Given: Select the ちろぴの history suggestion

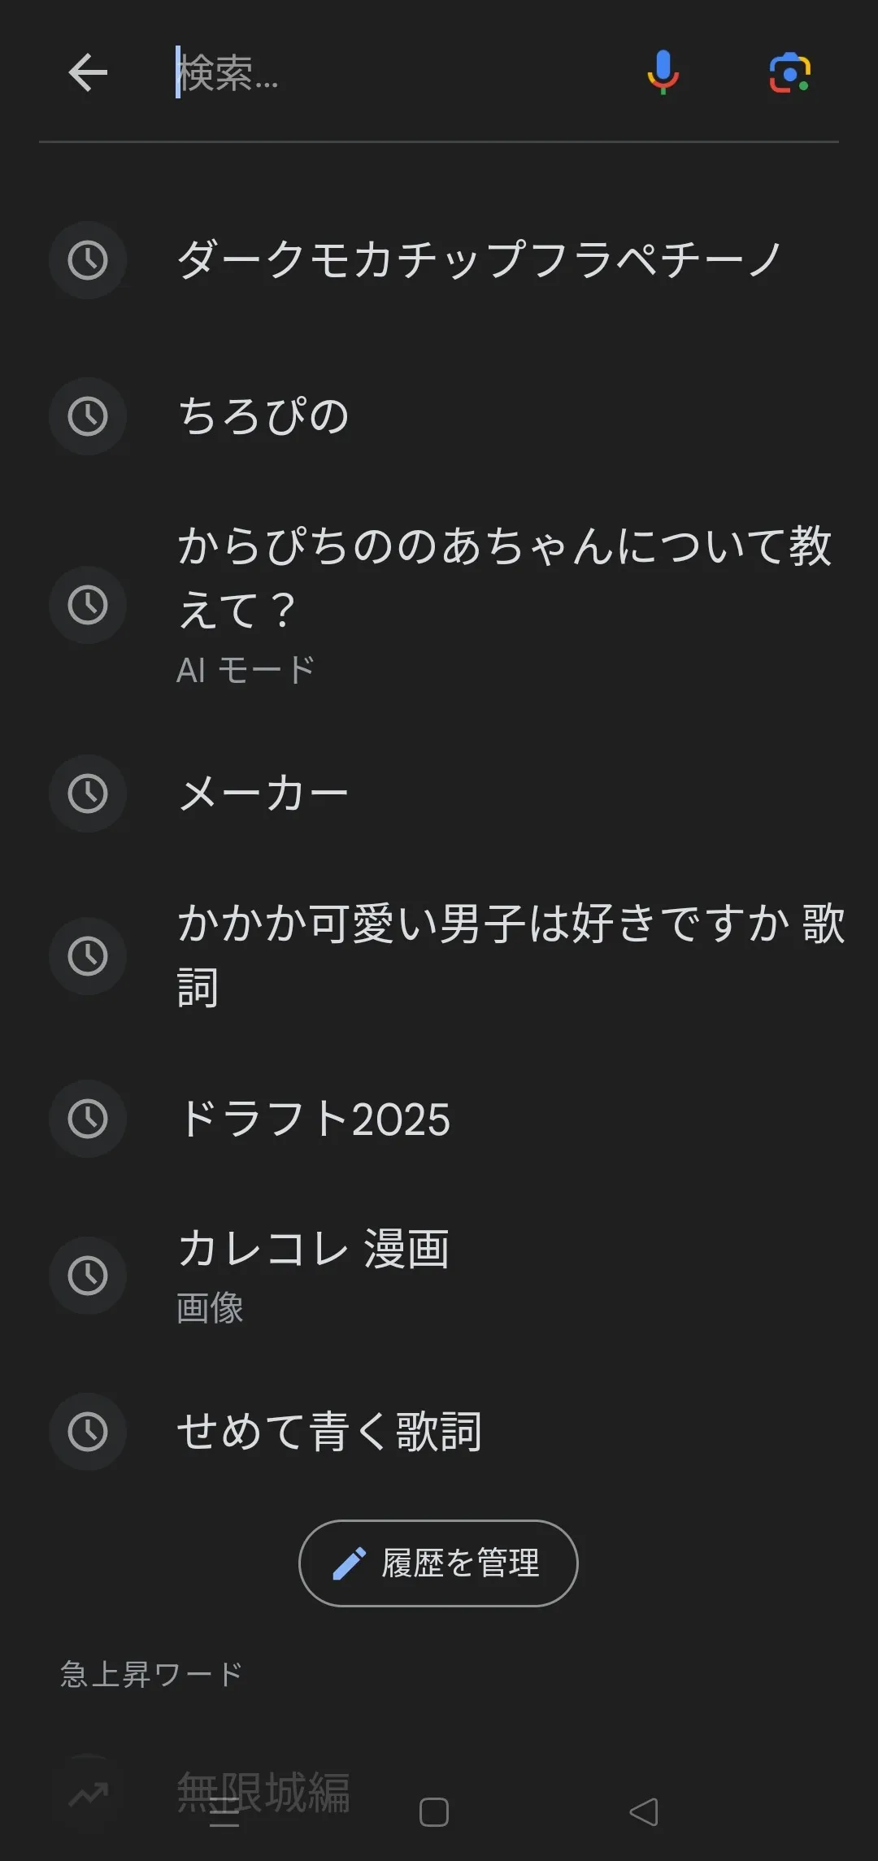Looking at the screenshot, I should (264, 416).
